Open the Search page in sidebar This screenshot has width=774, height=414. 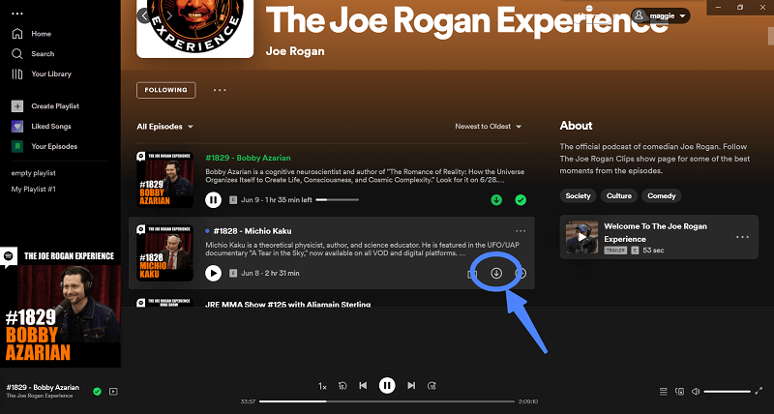point(42,53)
